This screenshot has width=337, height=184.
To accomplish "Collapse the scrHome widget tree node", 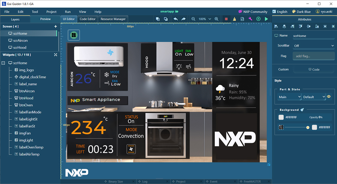I will tap(3, 63).
